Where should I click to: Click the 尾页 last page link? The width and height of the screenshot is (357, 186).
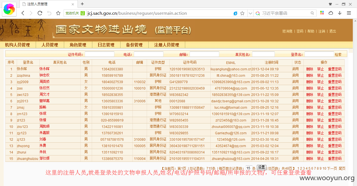pyautogui.click(x=342, y=168)
